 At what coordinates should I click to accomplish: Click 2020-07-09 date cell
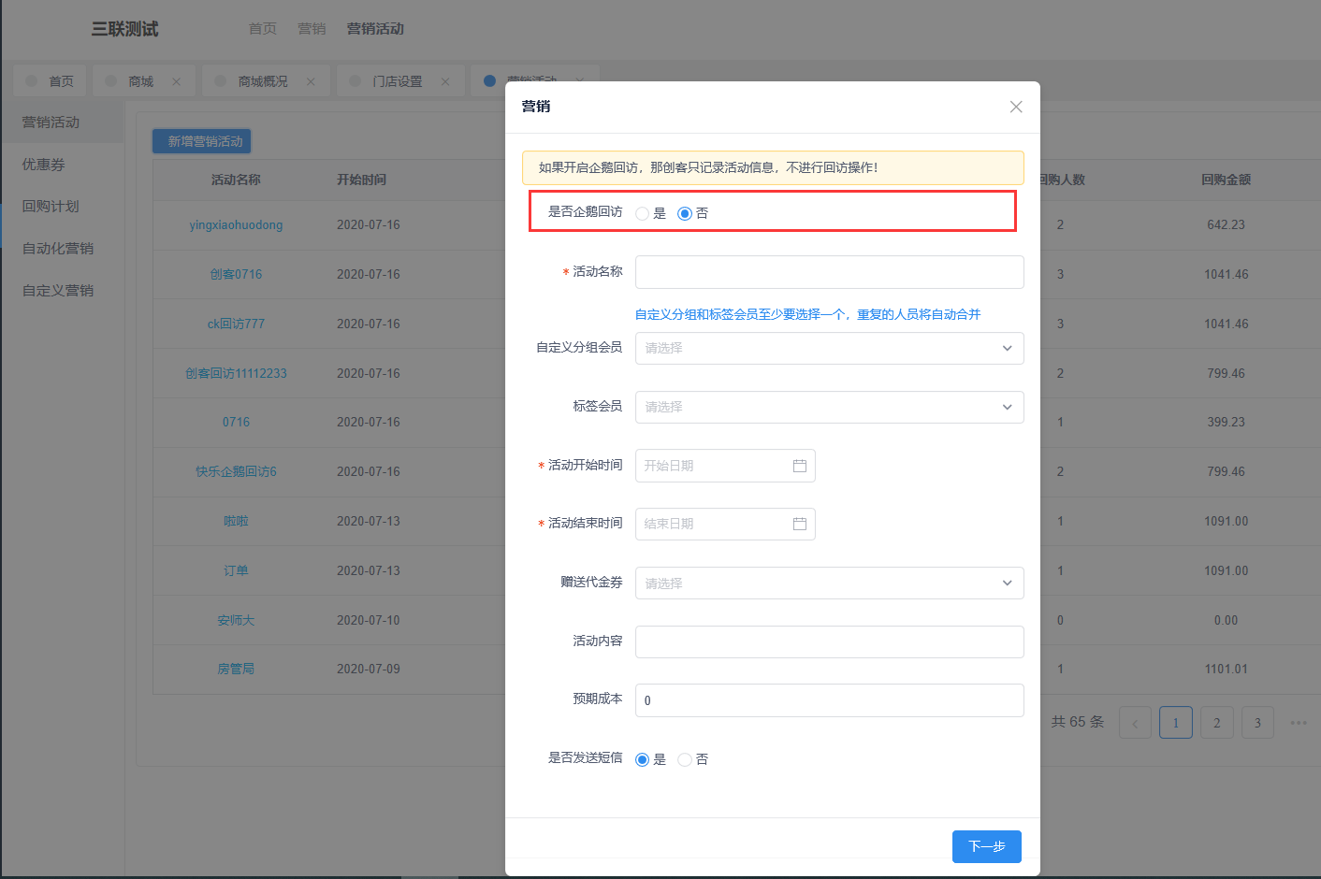369,669
